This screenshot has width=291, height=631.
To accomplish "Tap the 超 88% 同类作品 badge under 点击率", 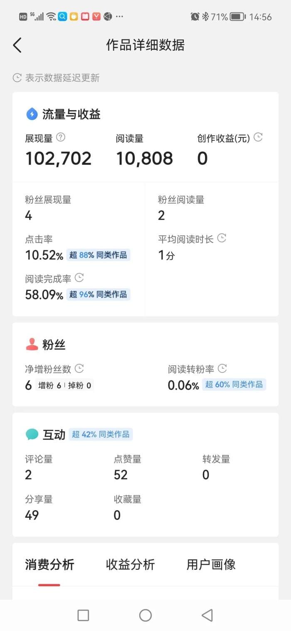I will click(x=99, y=255).
